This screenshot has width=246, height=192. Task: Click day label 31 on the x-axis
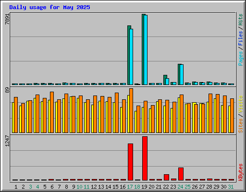[231, 187]
